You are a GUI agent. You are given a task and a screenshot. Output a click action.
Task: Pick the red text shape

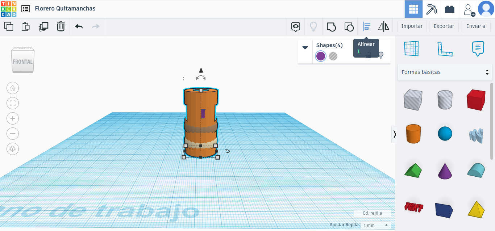click(x=413, y=207)
